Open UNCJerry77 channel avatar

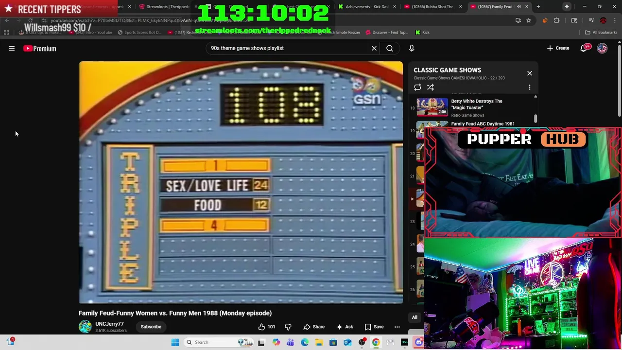coord(85,327)
